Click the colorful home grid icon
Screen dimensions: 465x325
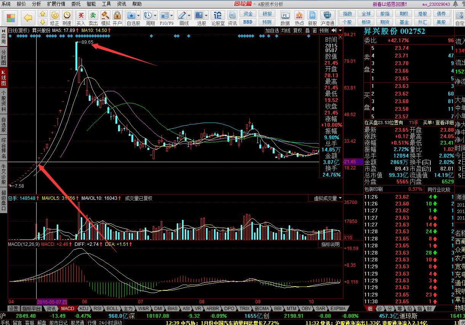click(11, 18)
